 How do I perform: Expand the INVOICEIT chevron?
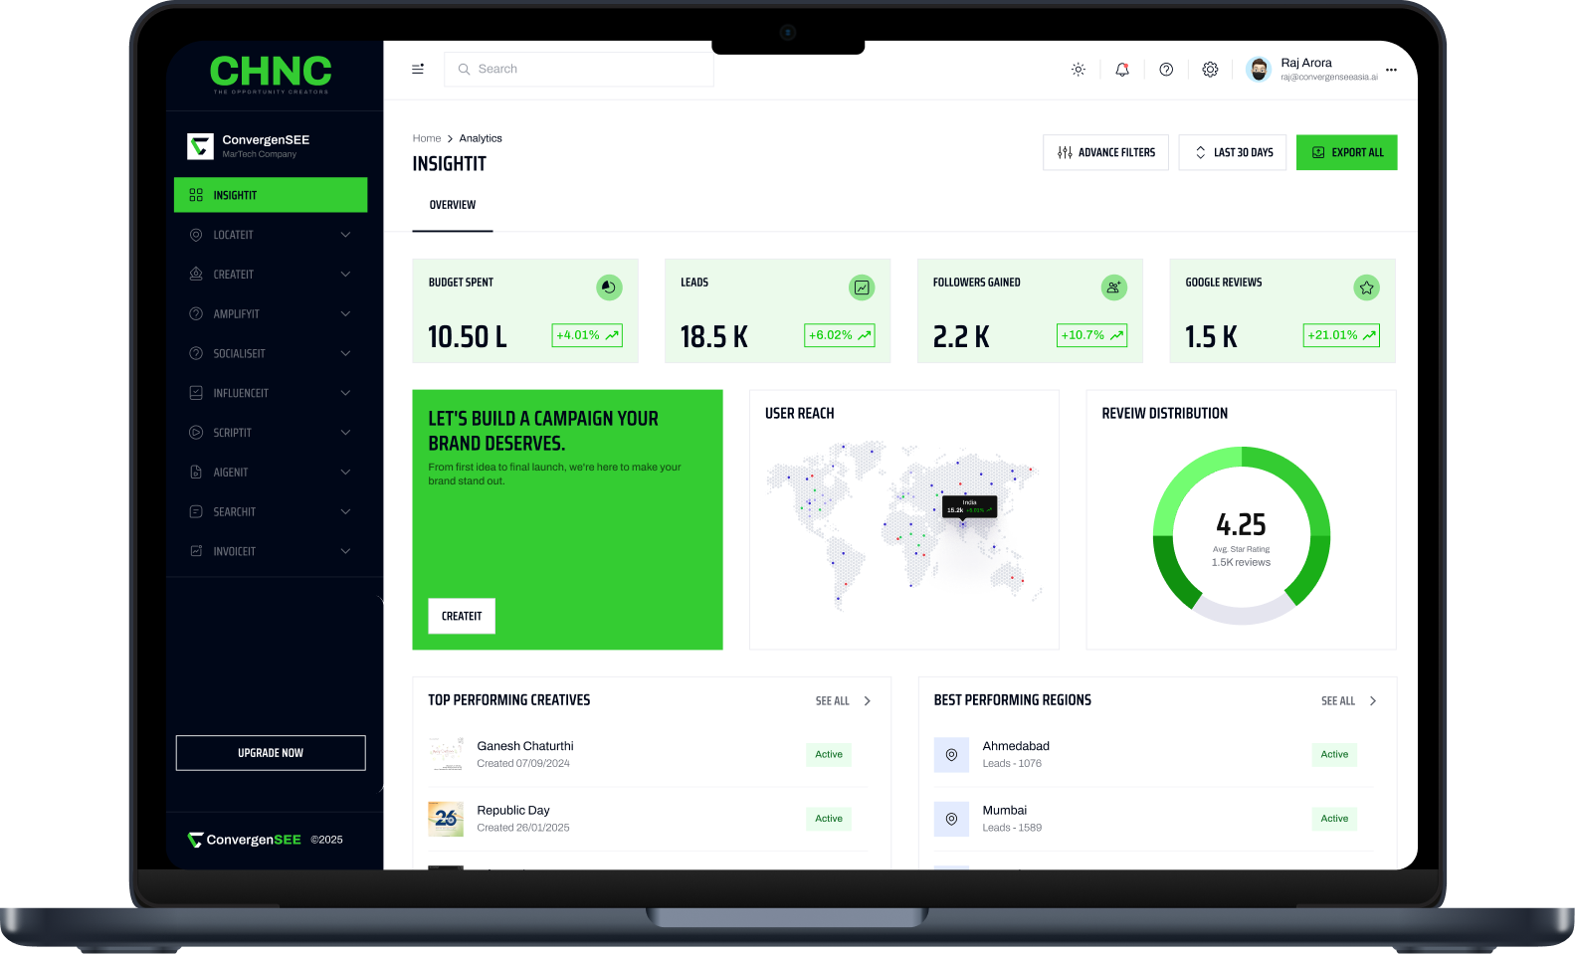pyautogui.click(x=345, y=551)
